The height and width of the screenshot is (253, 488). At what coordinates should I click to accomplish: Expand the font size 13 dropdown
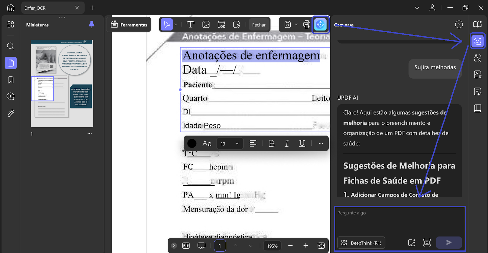point(230,144)
